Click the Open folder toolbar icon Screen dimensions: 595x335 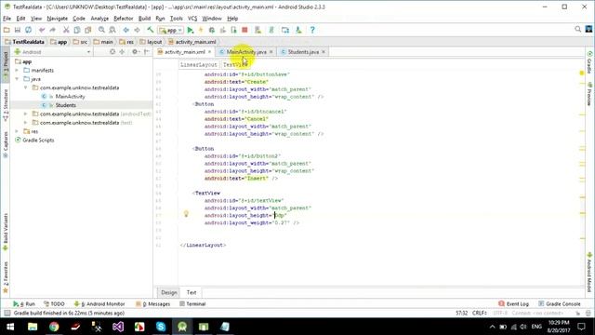(x=7, y=30)
